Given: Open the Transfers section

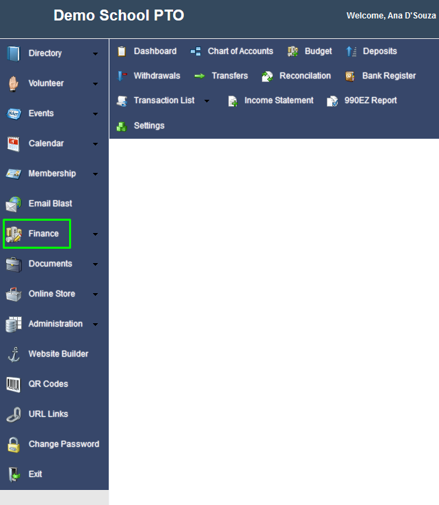Looking at the screenshot, I should tap(230, 76).
